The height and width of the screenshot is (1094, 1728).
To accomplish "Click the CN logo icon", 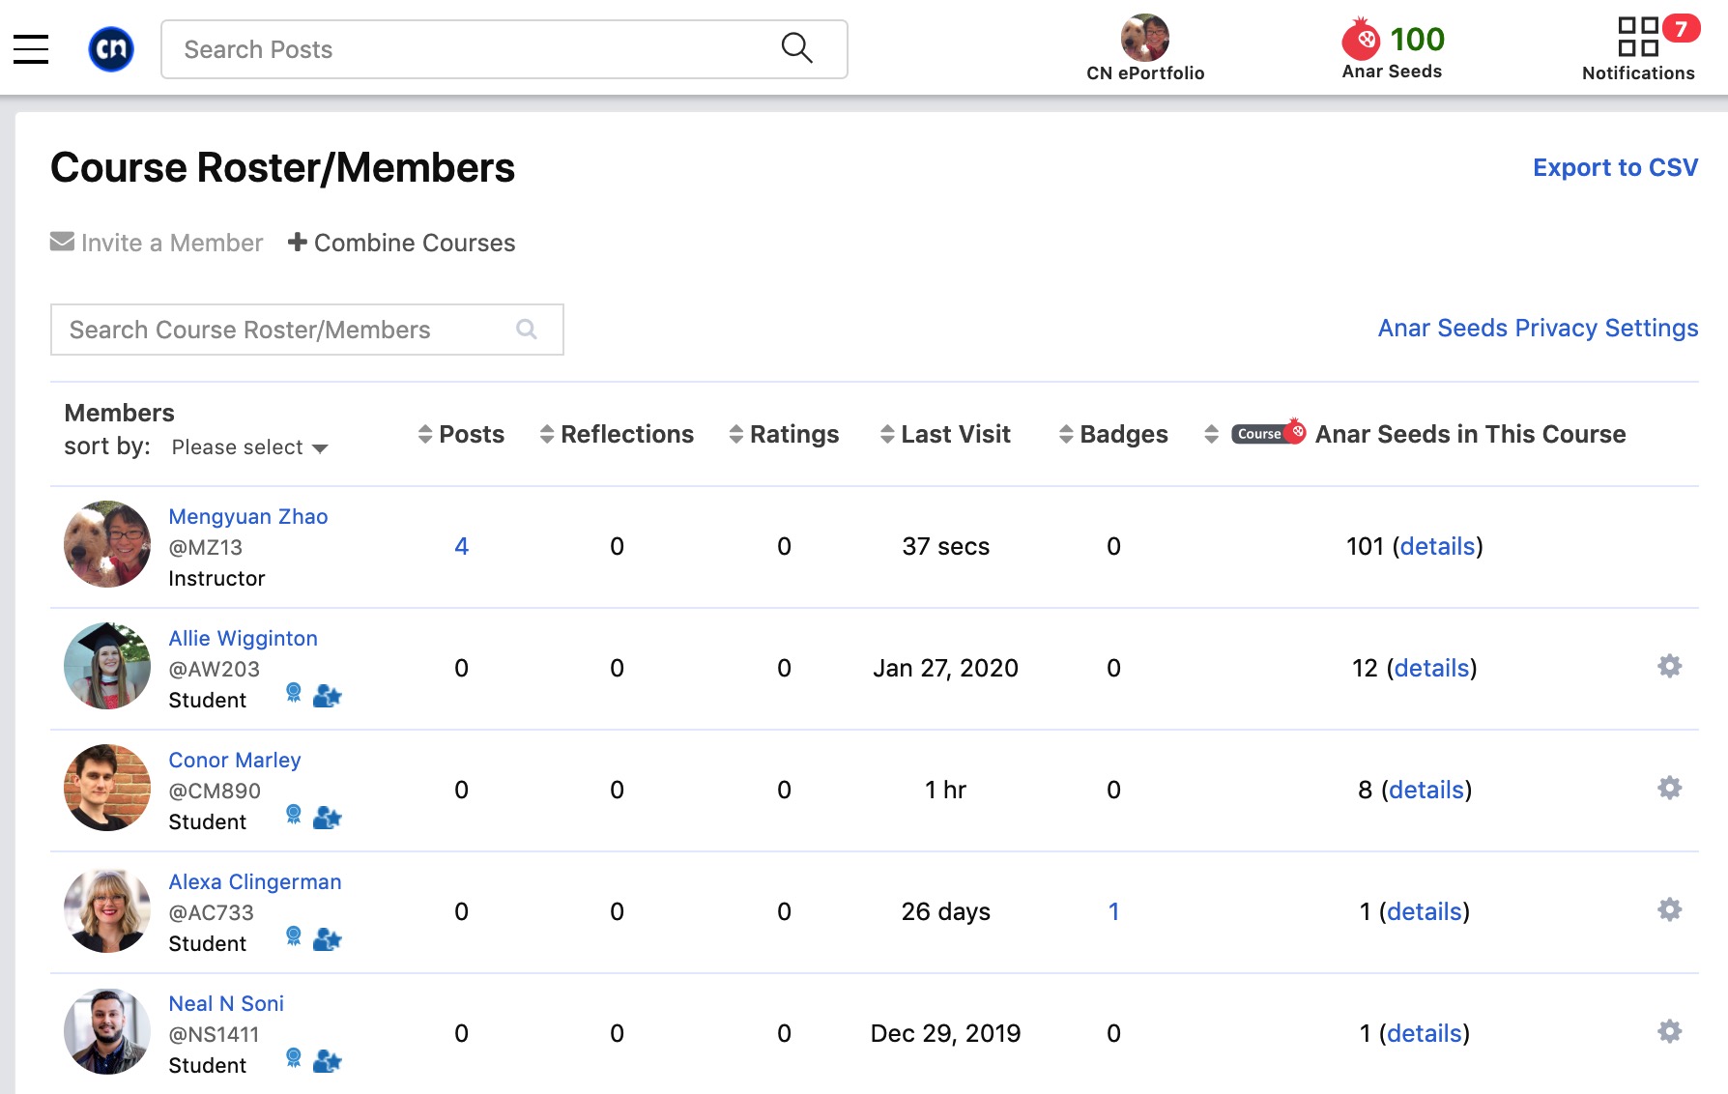I will [111, 49].
